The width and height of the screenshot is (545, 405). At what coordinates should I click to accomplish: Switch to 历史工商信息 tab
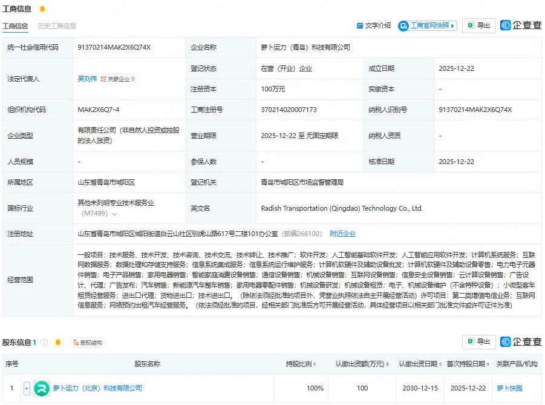click(57, 26)
